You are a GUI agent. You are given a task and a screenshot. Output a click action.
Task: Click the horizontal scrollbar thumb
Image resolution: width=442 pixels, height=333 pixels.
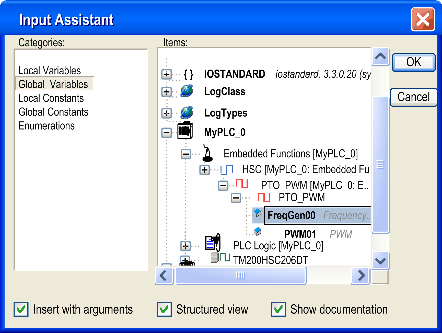[x=241, y=275]
